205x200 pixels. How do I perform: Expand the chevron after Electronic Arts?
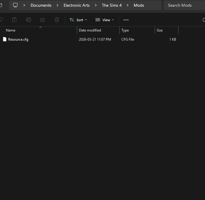(96, 5)
